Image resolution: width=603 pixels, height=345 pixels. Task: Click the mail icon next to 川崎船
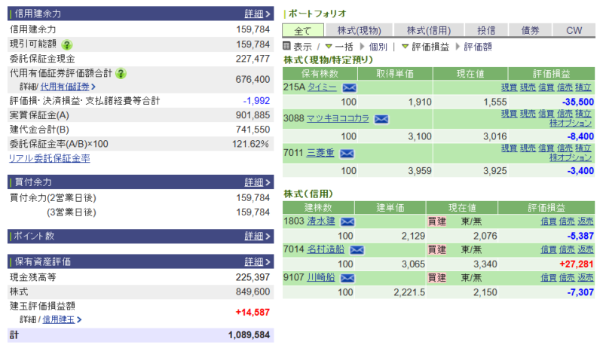347,278
